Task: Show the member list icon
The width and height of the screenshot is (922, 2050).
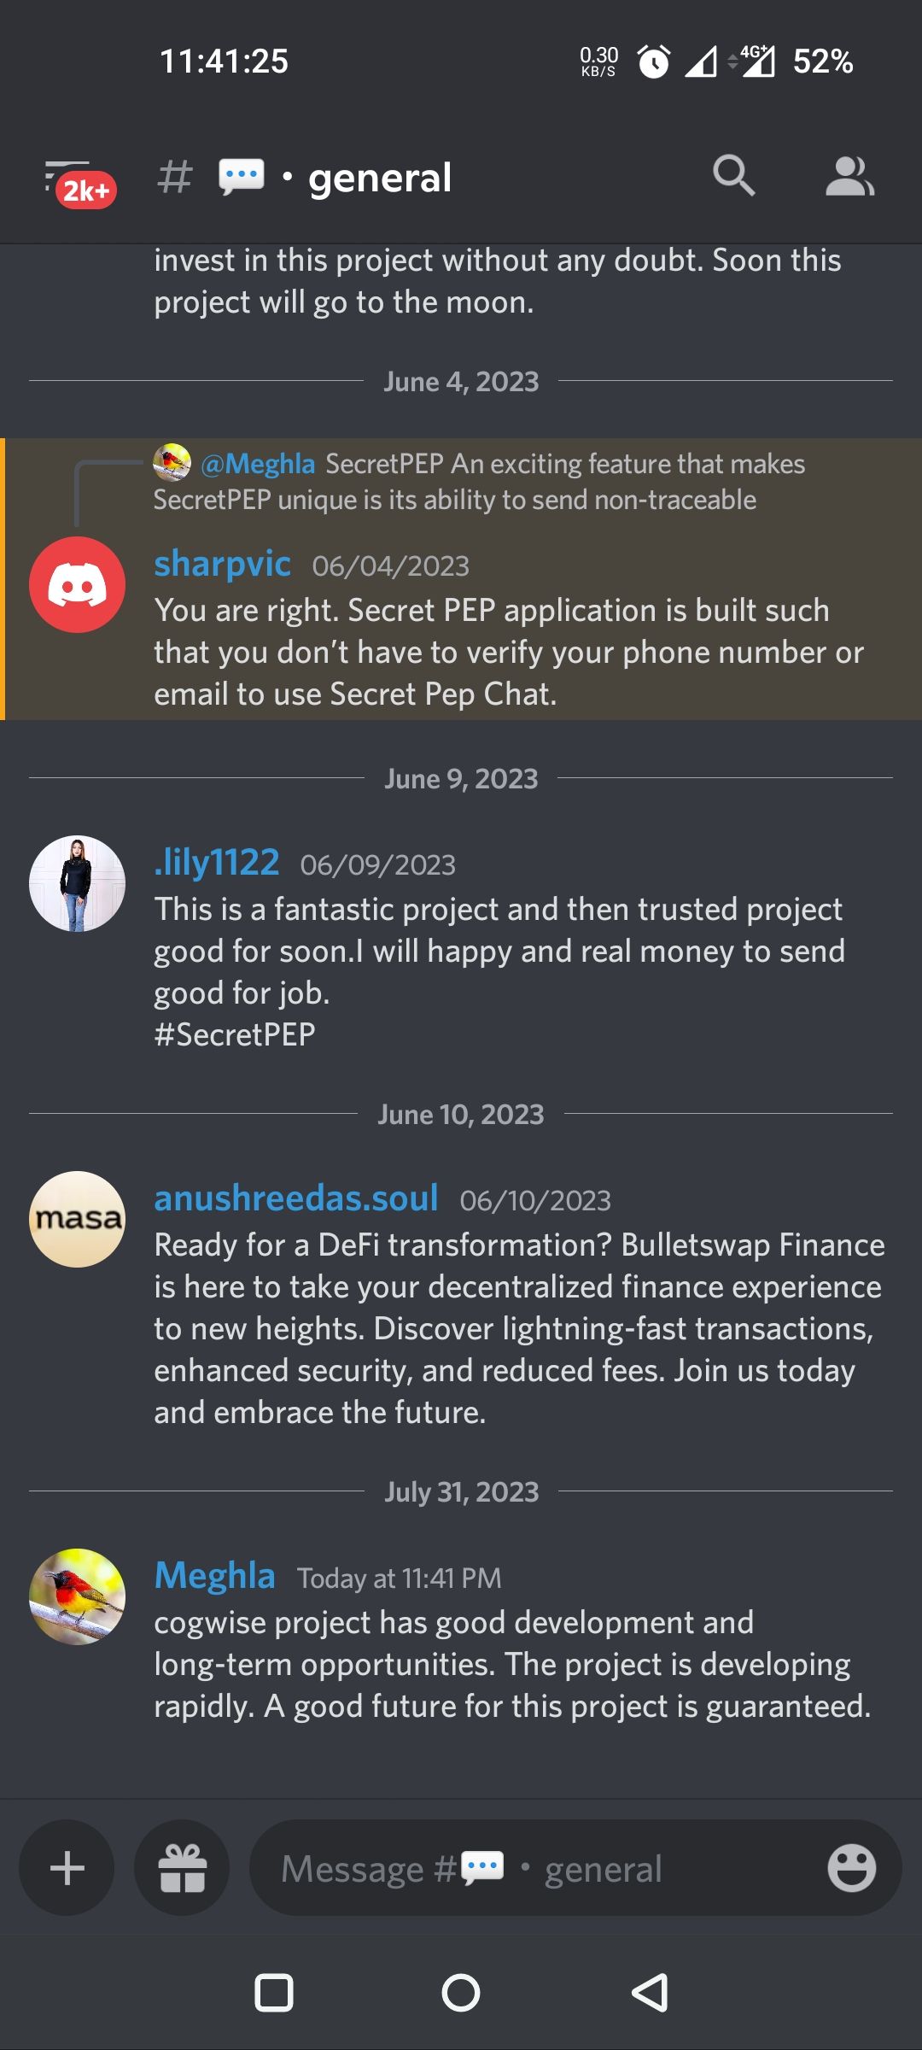Action: [x=849, y=177]
